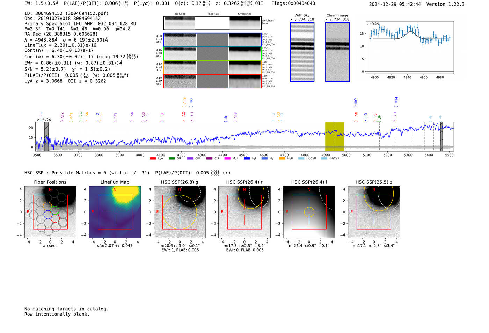The height and width of the screenshot is (333, 489).
Task: Open the Lineflux Map image
Action: coord(115,212)
